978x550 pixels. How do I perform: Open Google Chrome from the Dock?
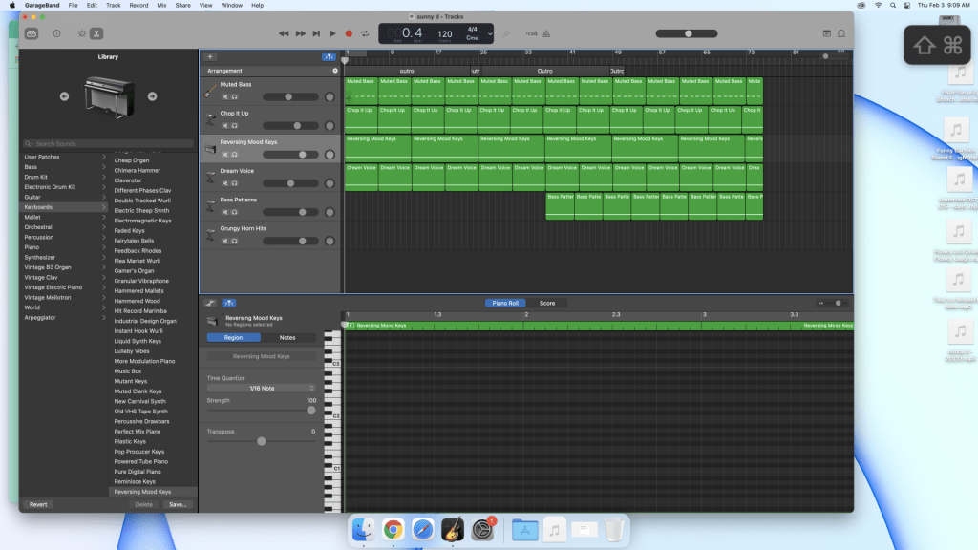pos(393,529)
